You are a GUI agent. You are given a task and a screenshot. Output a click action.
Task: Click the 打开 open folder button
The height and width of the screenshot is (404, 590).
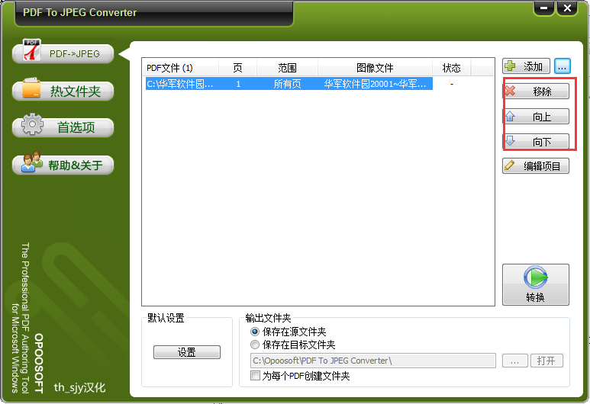546,361
